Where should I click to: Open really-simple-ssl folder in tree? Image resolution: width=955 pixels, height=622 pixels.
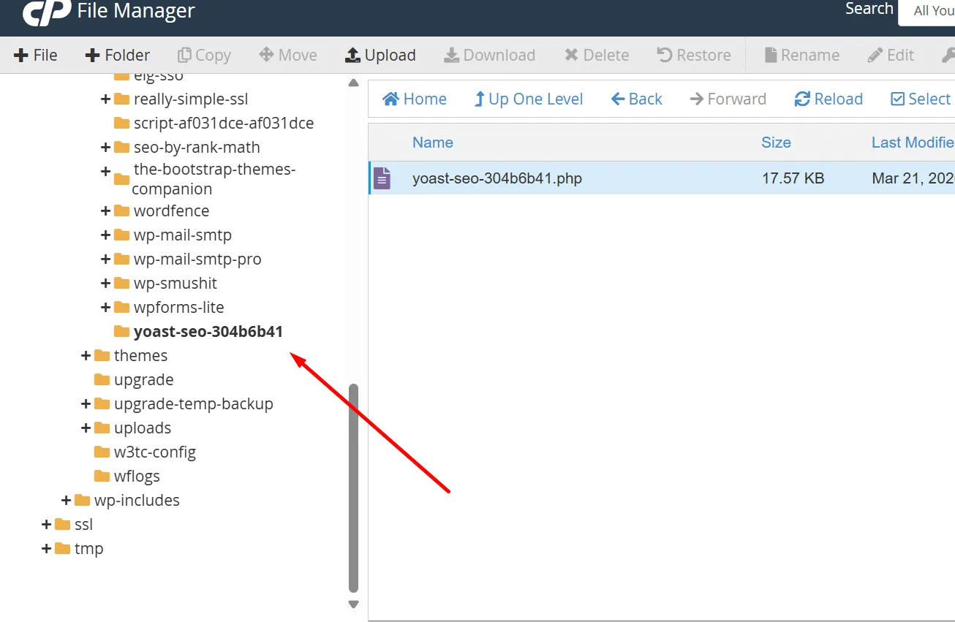pyautogui.click(x=191, y=99)
